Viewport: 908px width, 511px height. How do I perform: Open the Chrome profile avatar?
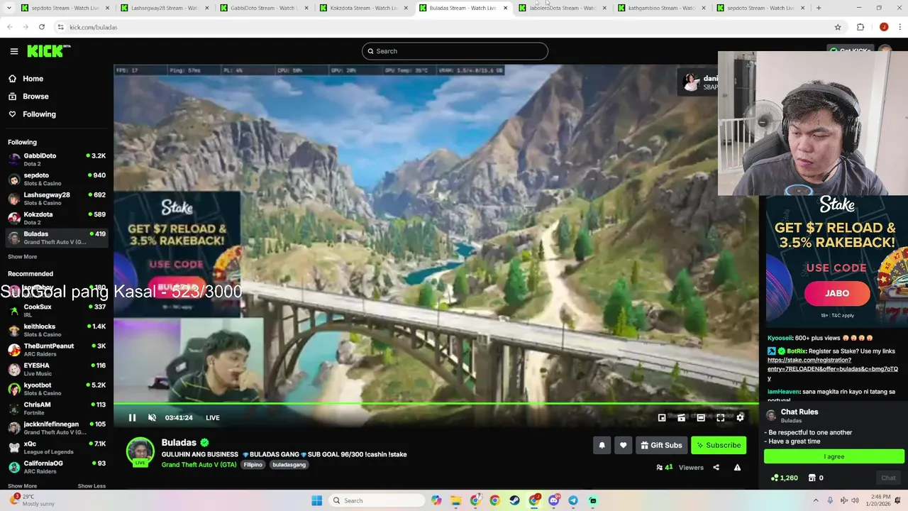pos(884,27)
